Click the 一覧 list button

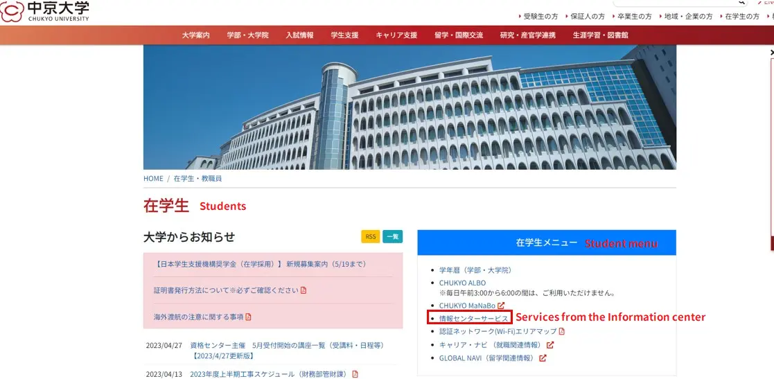click(392, 236)
